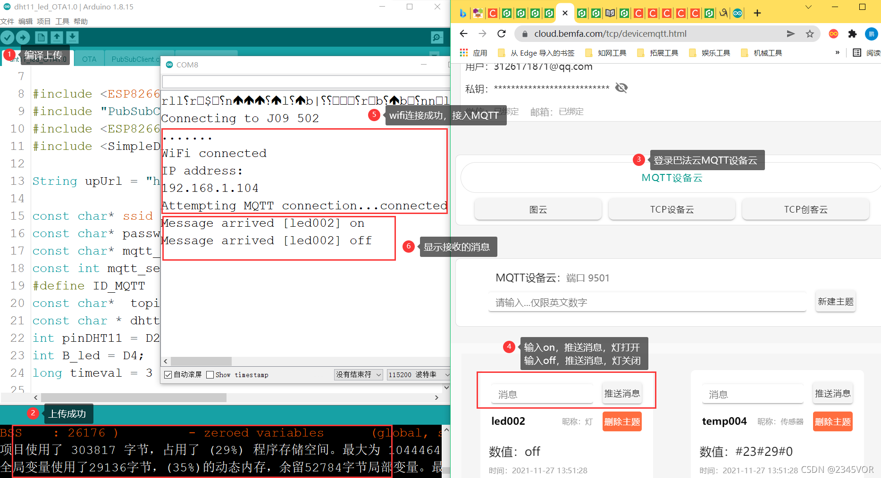This screenshot has height=478, width=881.
Task: Click the new topic name input field
Action: pyautogui.click(x=647, y=302)
